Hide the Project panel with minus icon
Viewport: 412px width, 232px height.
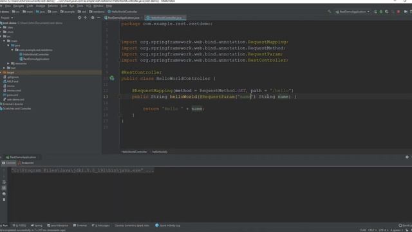tap(98, 17)
